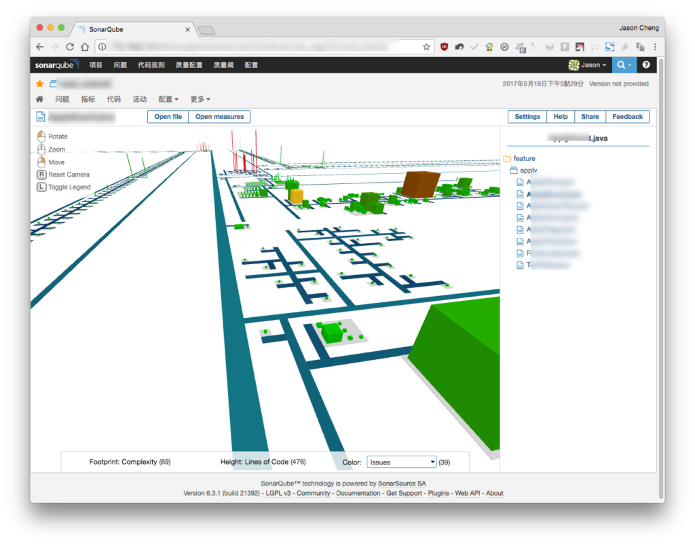Open the help question mark icon
The width and height of the screenshot is (695, 546).
(646, 65)
